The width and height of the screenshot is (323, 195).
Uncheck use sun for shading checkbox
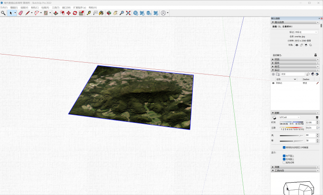pyautogui.click(x=284, y=147)
